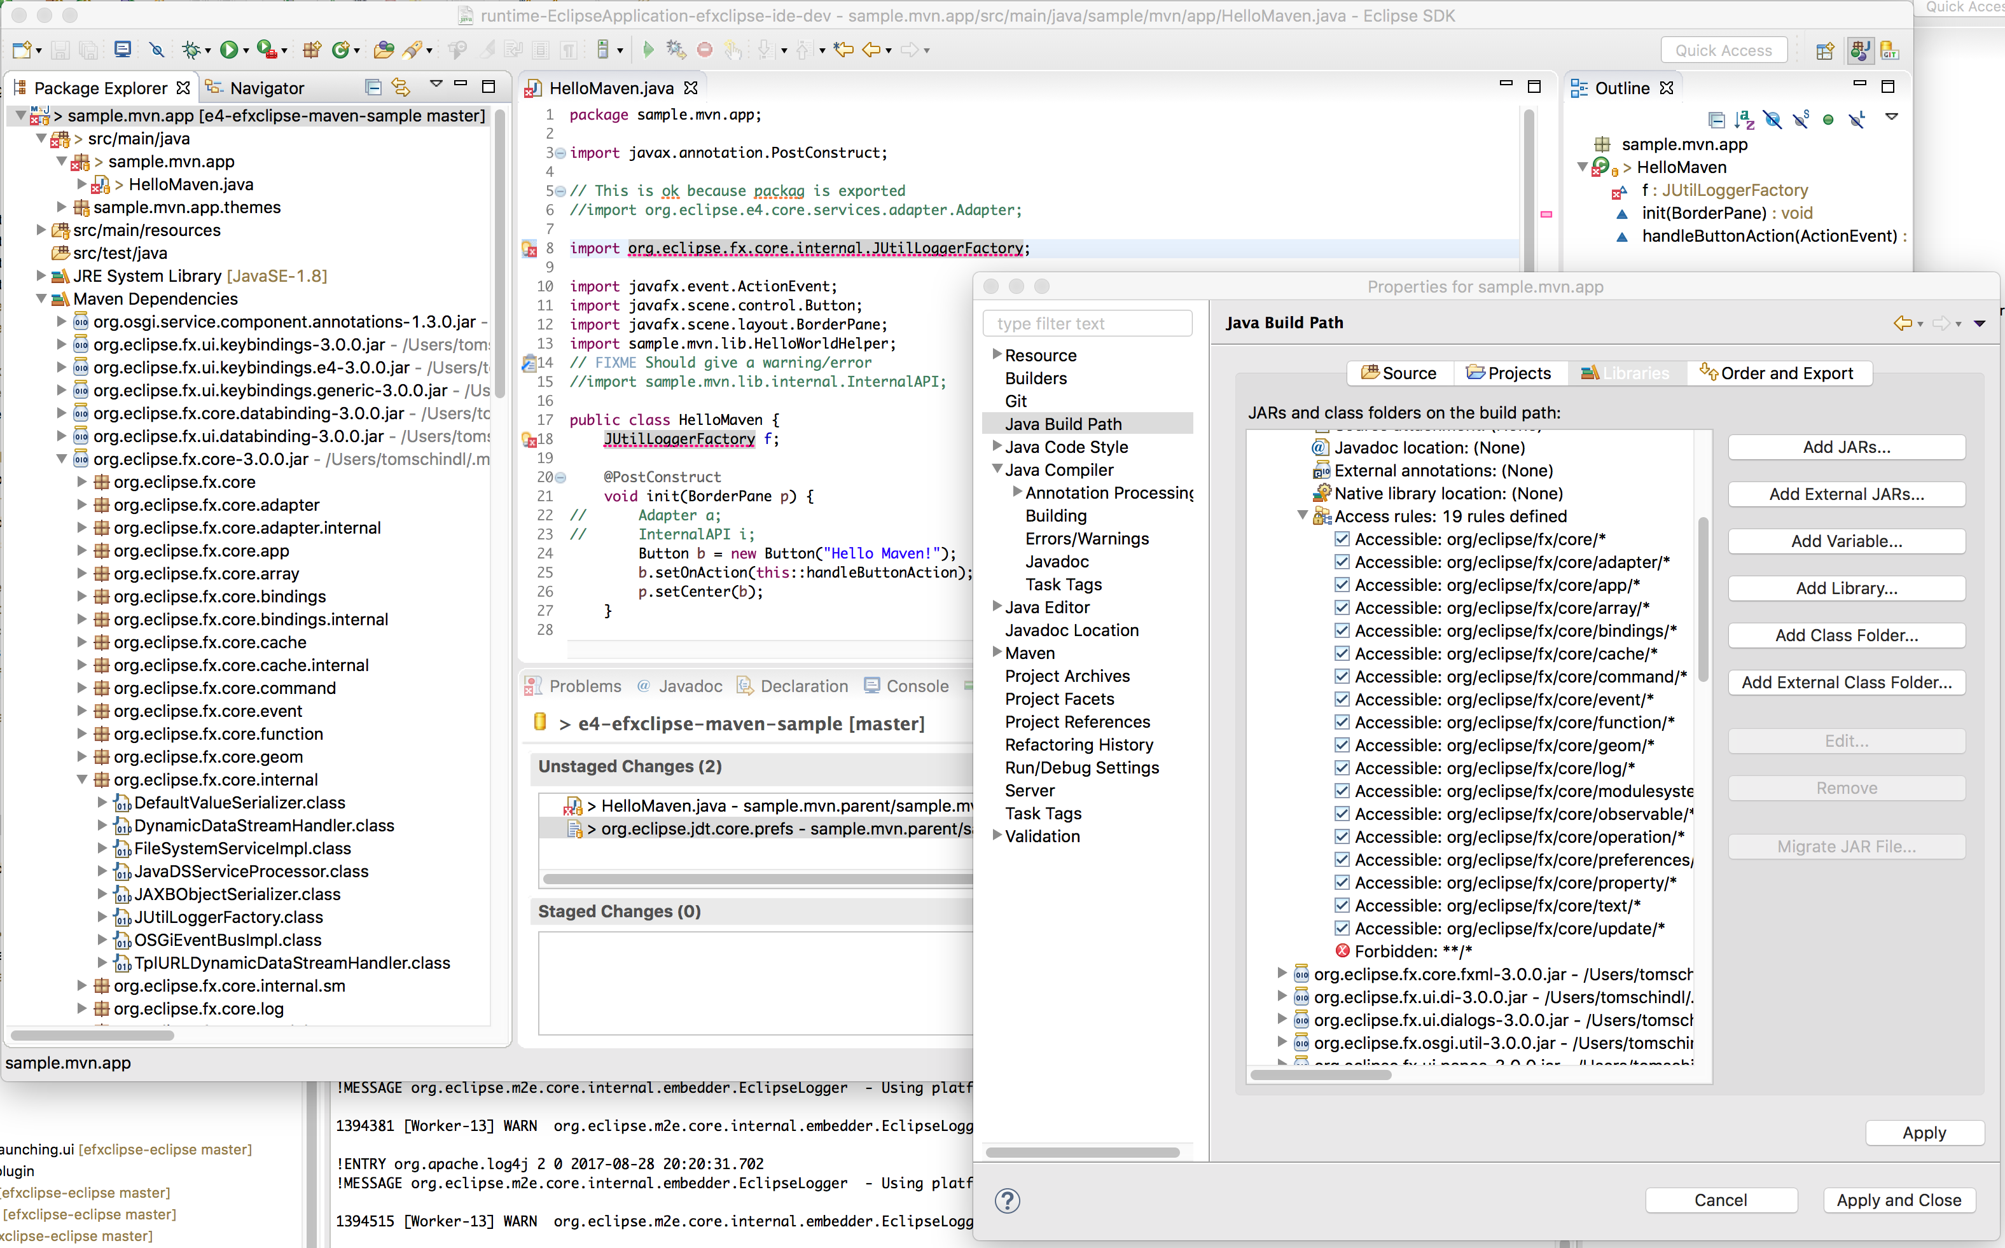Screen dimensions: 2005x1248
Task: Click Link with Editor in Package Explorer
Action: click(x=401, y=88)
